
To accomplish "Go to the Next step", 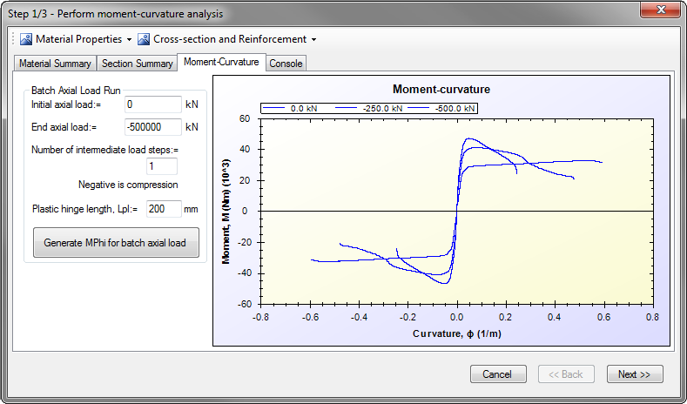I will (x=635, y=374).
